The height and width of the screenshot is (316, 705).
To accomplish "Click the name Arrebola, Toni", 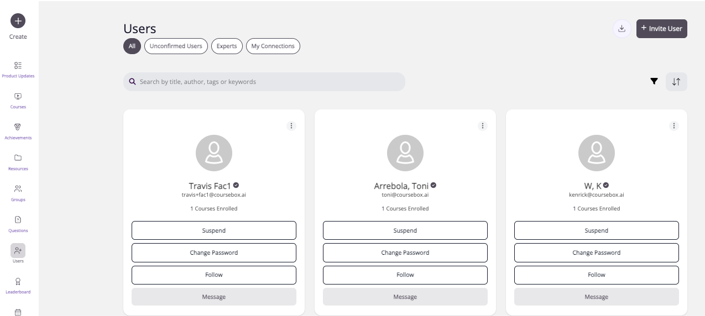I will [x=401, y=186].
